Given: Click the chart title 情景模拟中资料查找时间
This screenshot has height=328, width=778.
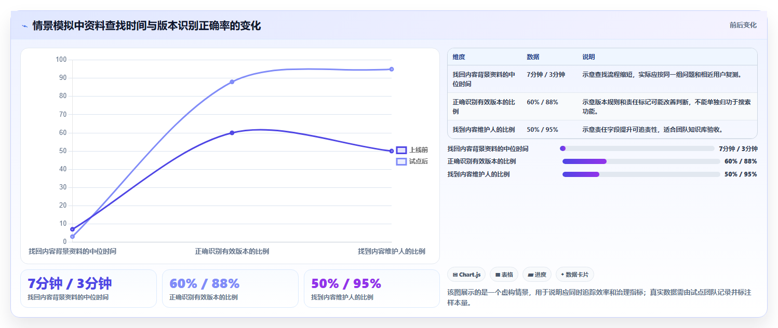Looking at the screenshot, I should tap(146, 25).
